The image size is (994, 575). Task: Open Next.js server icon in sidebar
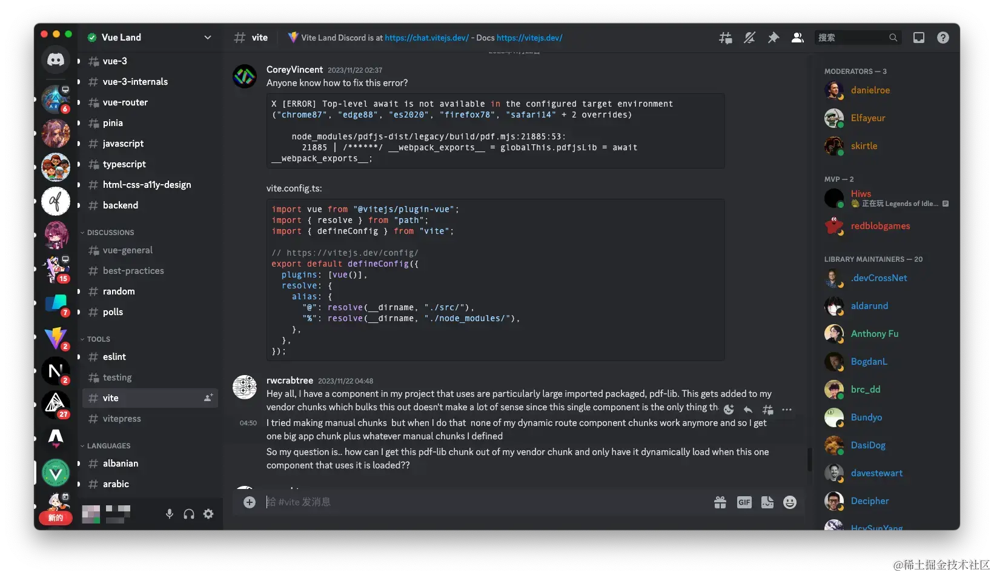click(56, 371)
